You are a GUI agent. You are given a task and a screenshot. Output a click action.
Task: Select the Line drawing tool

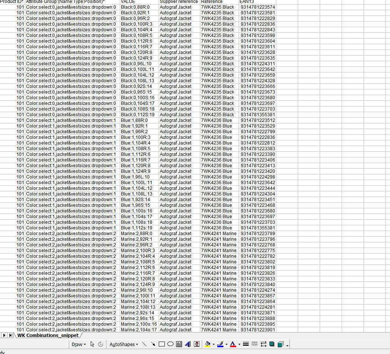coord(144,344)
